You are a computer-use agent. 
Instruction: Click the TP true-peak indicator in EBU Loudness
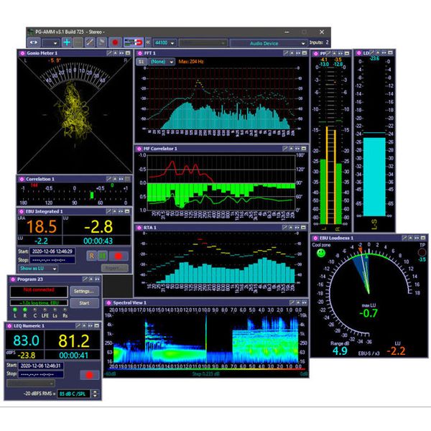422,252
